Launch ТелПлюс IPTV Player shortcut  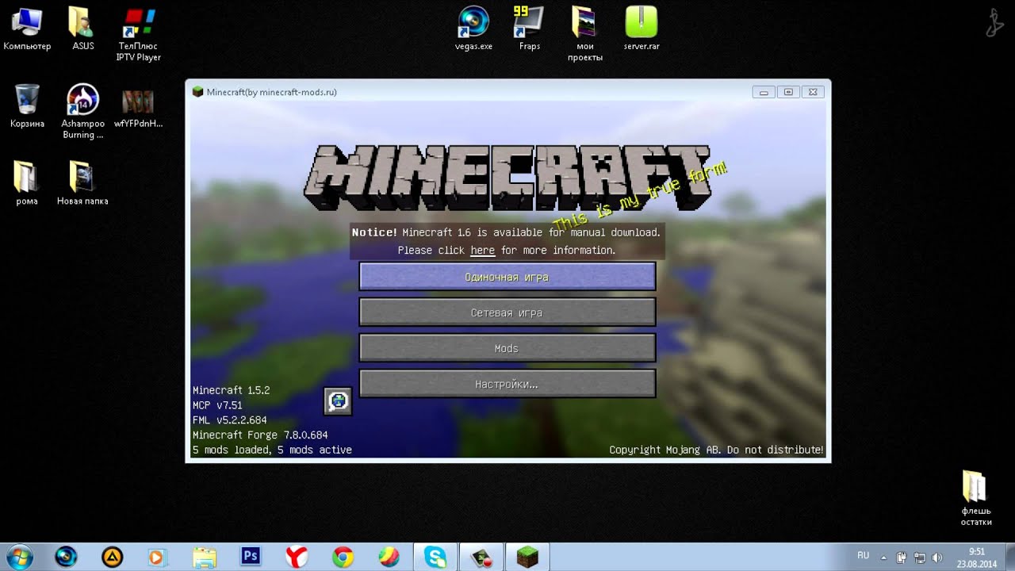(x=138, y=34)
